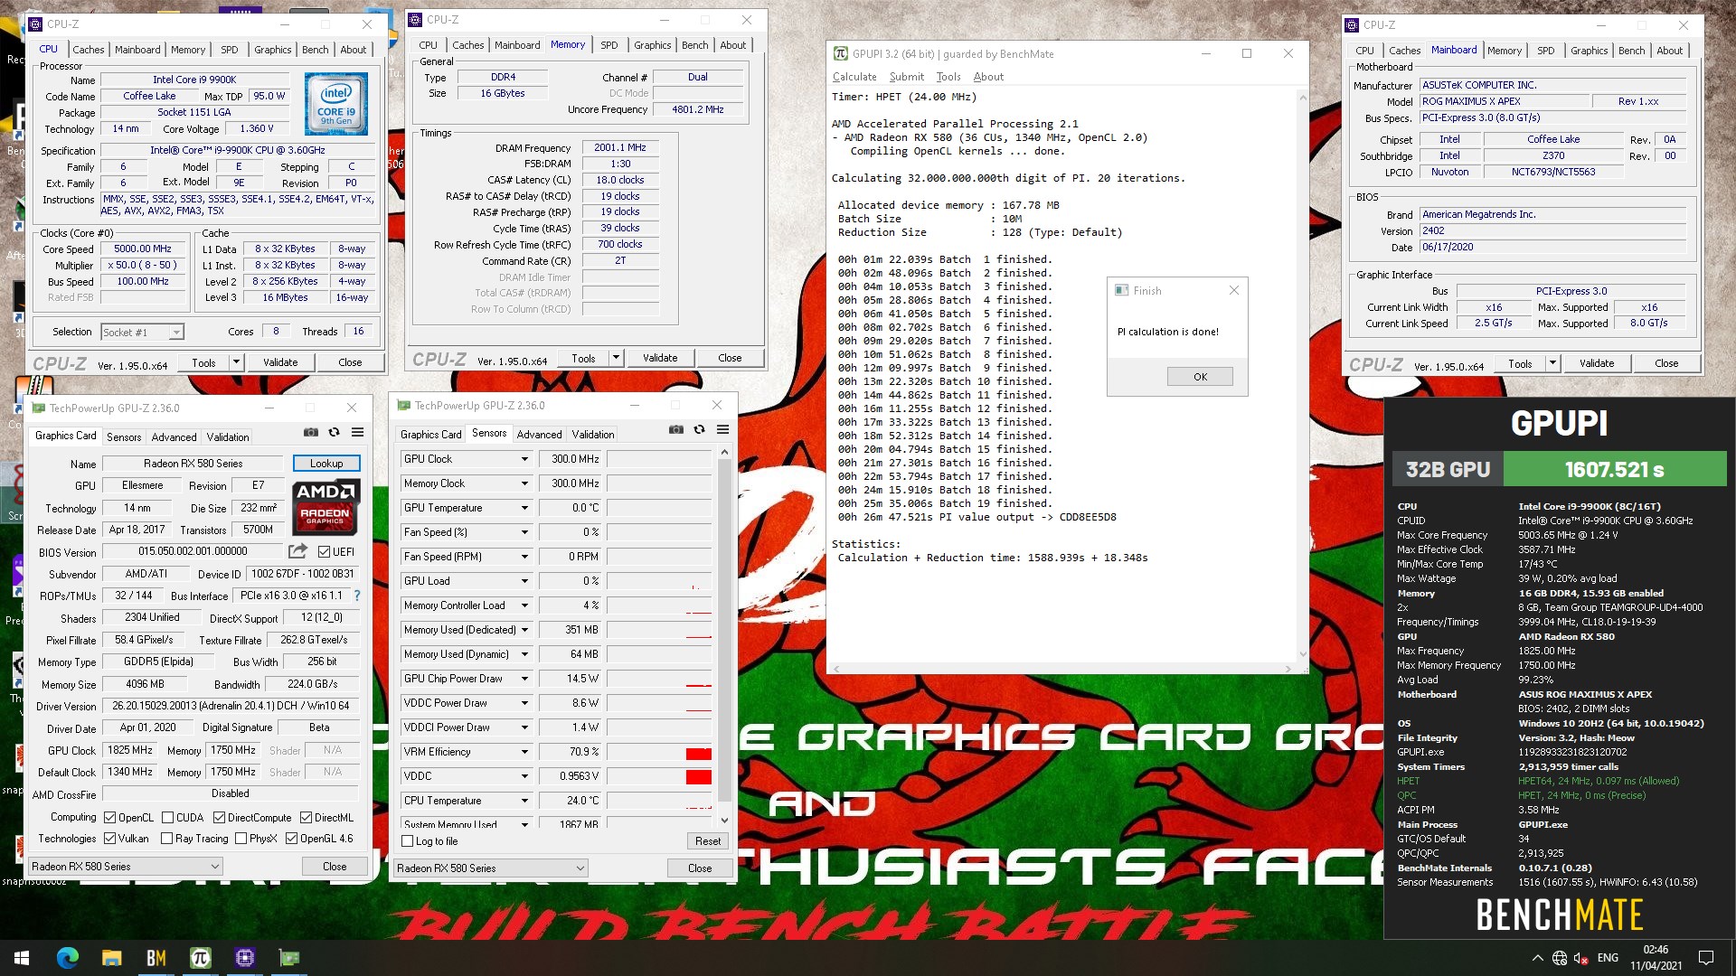Show hidden system tray icons
The image size is (1736, 976).
click(x=1537, y=958)
